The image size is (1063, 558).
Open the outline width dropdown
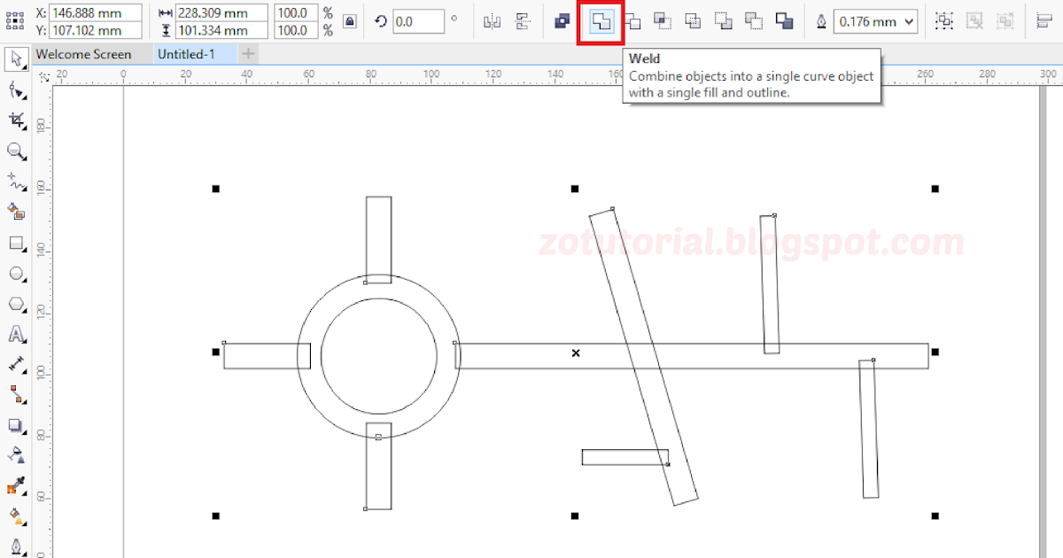pos(910,22)
